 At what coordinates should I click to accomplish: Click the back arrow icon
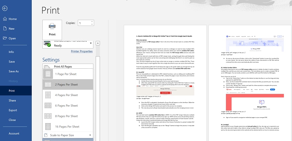click(5, 8)
